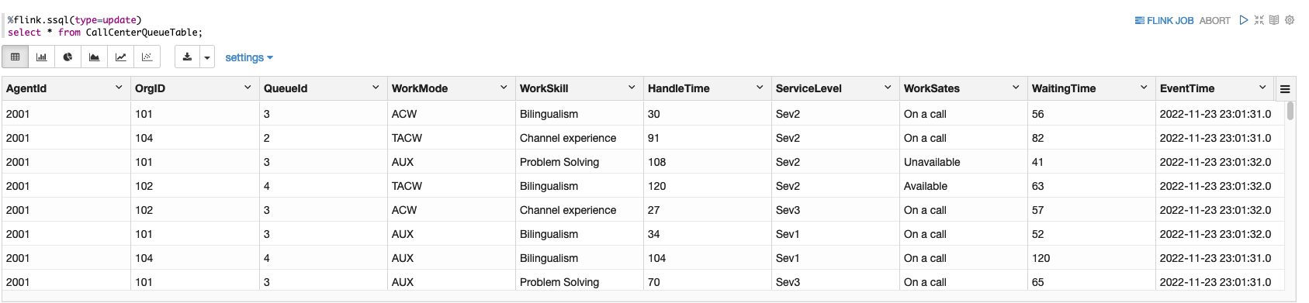The height and width of the screenshot is (303, 1309).
Task: Select the pie chart visualization
Action: click(68, 57)
